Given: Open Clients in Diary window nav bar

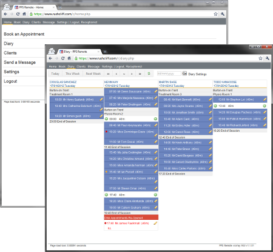Looking at the screenshot, I should (81, 66).
